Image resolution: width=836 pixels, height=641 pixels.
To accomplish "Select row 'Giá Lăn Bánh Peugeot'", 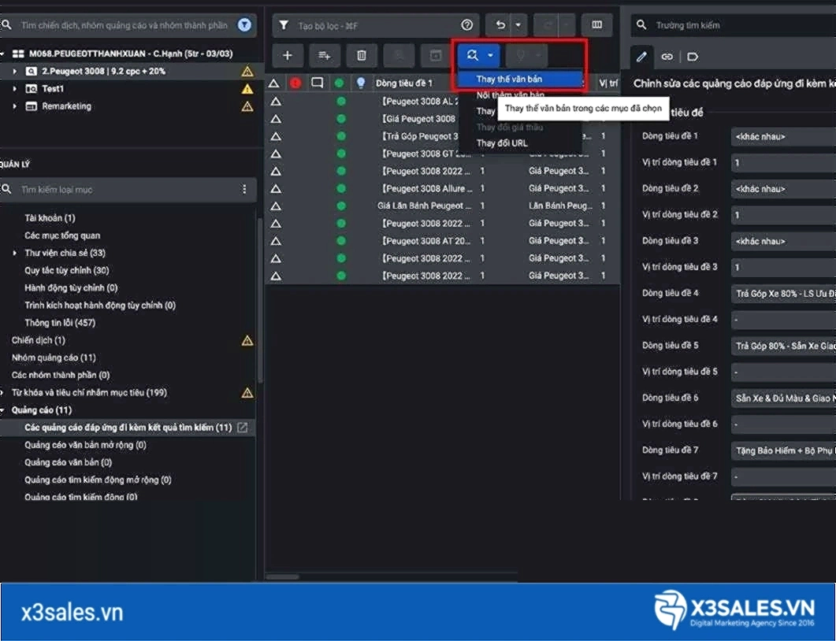I will point(443,206).
